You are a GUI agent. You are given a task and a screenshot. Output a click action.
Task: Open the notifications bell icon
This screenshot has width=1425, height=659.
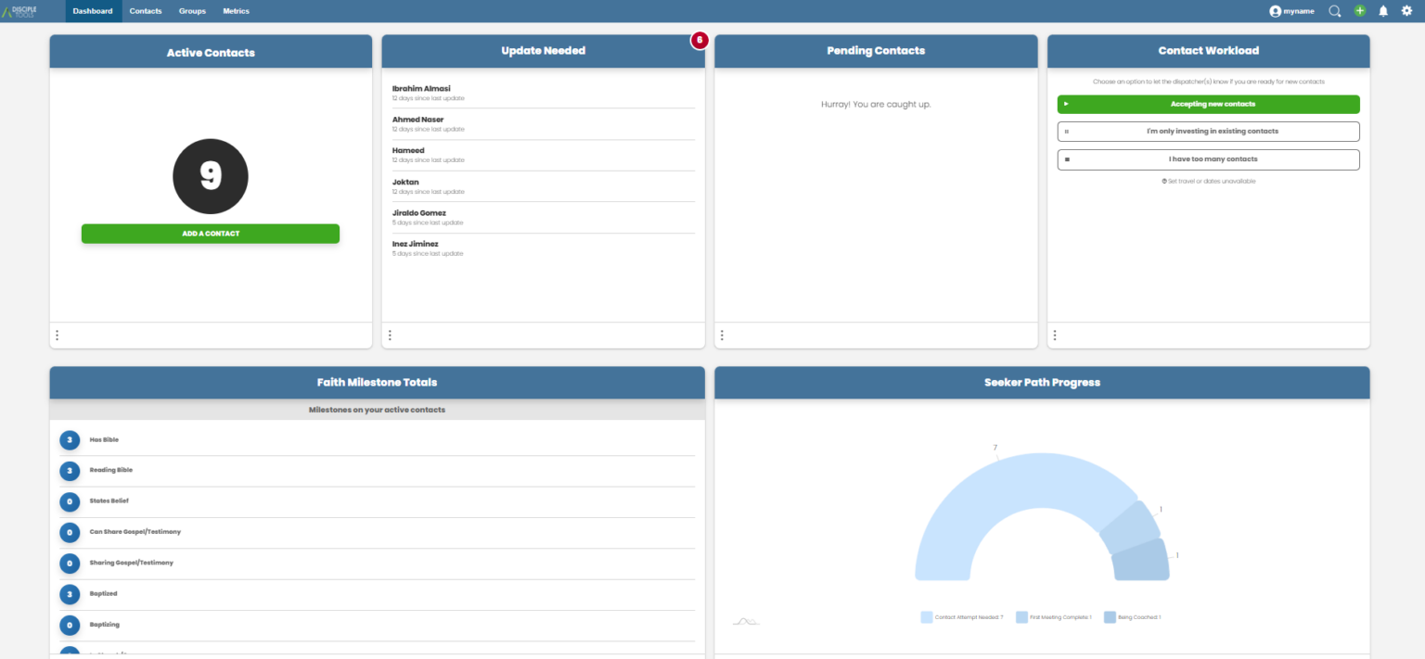1383,10
